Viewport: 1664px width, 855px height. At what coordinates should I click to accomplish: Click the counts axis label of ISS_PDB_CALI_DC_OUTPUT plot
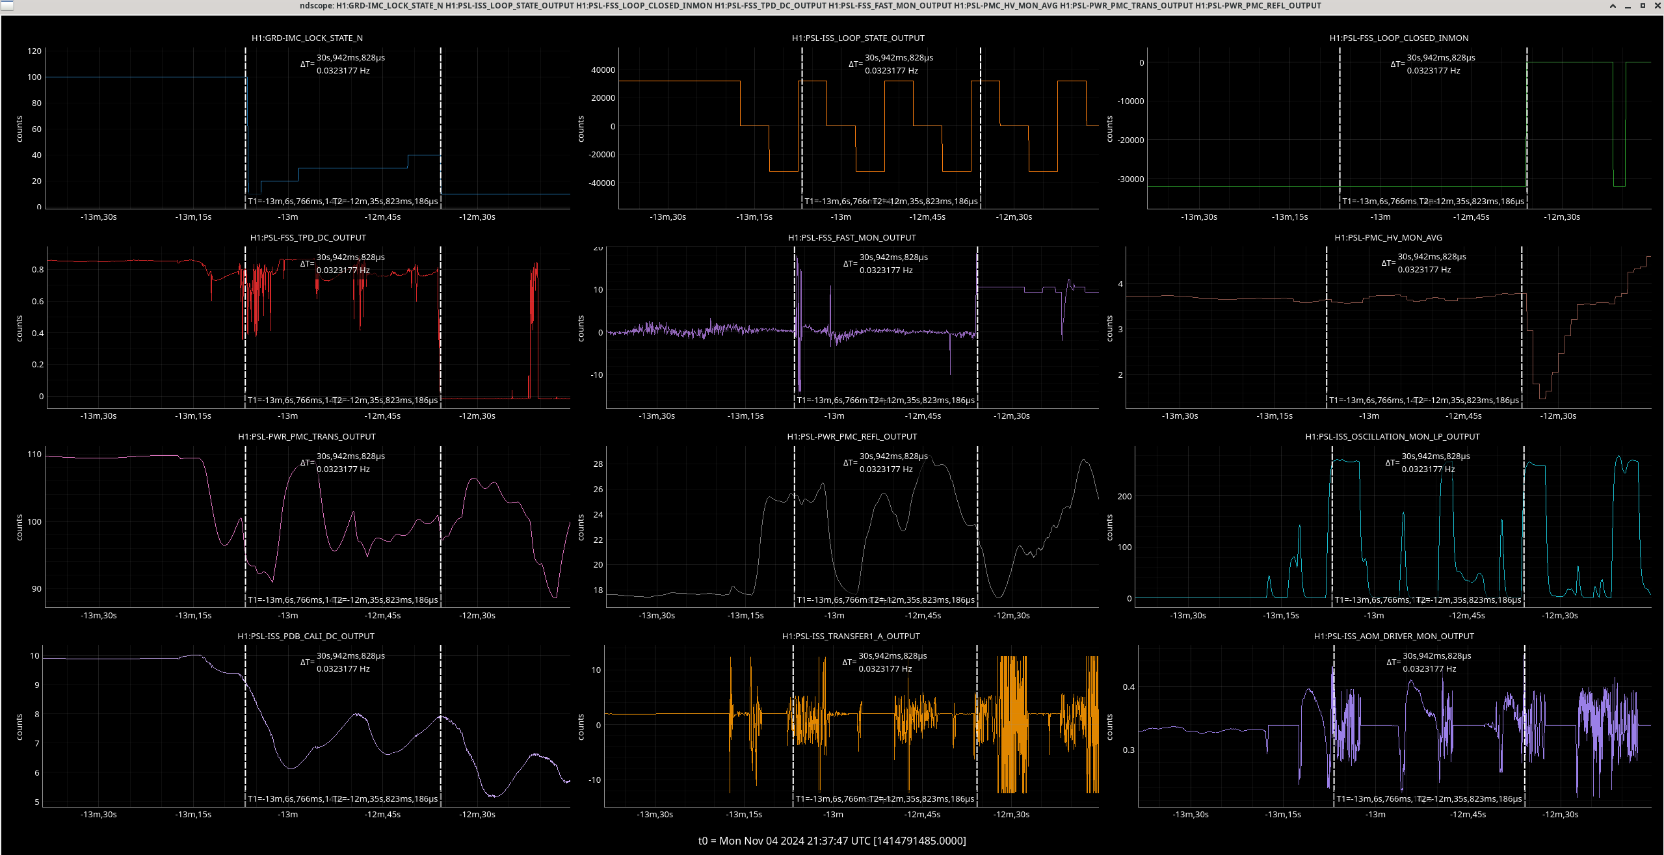tap(20, 727)
